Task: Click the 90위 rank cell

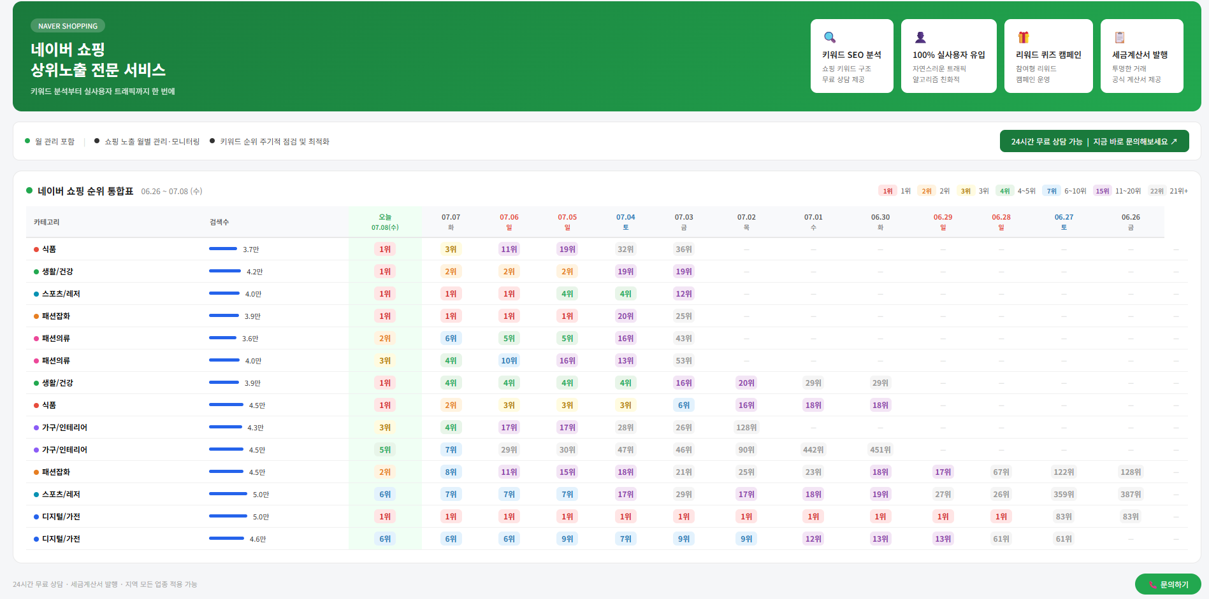Action: [746, 449]
